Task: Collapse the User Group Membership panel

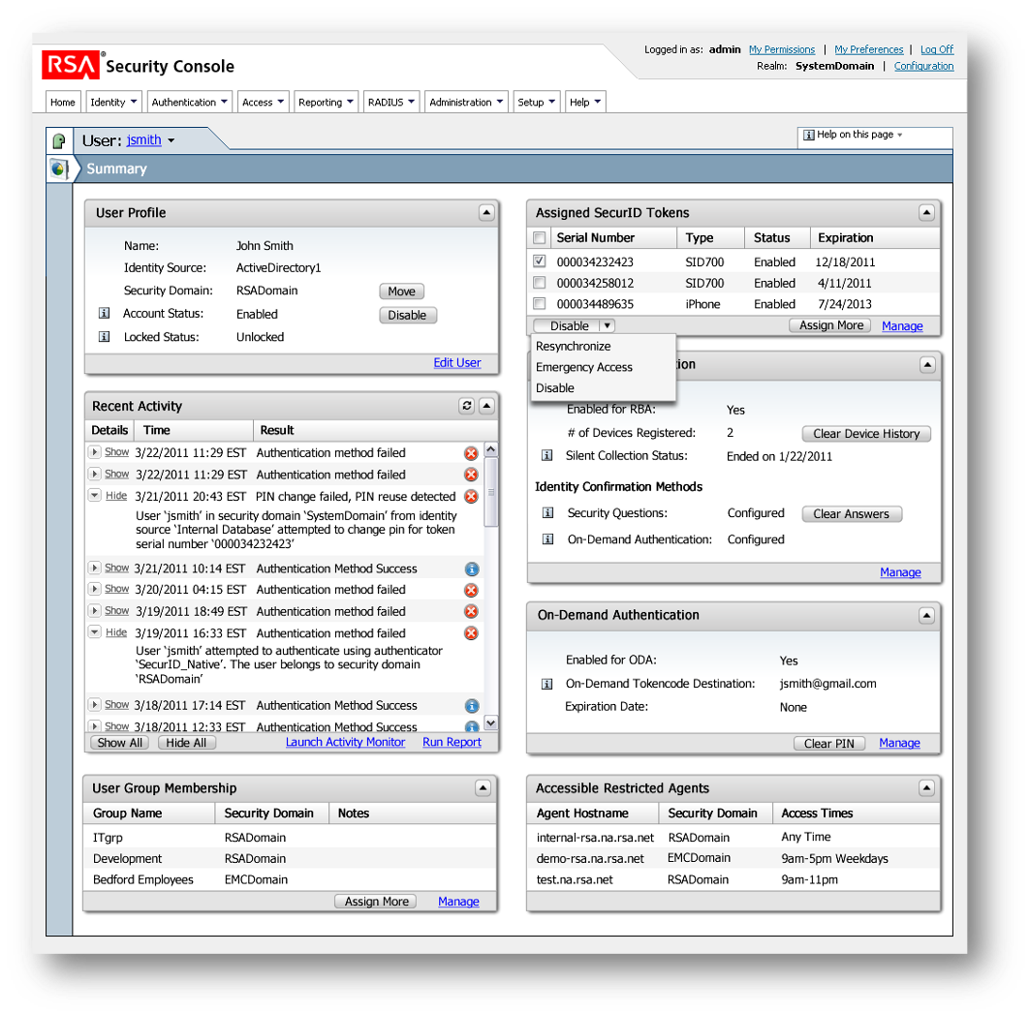Action: (483, 787)
